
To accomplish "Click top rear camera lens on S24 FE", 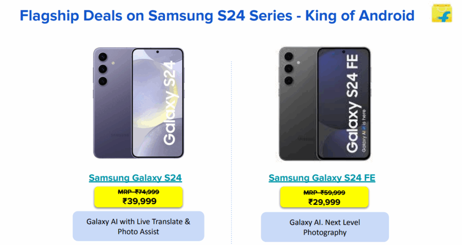I will [288, 57].
